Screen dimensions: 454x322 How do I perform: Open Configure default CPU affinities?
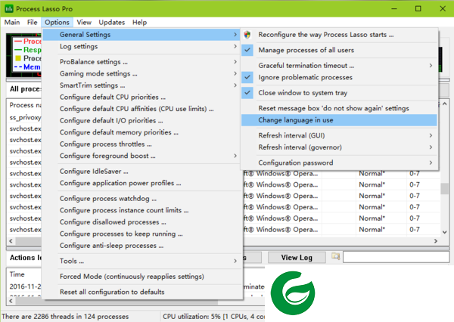142,109
